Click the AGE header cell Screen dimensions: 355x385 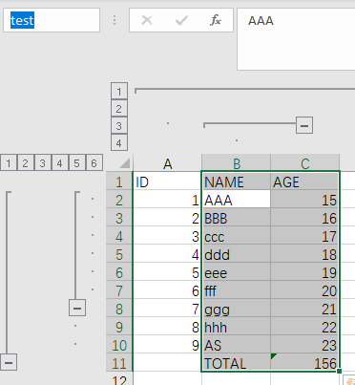(305, 182)
